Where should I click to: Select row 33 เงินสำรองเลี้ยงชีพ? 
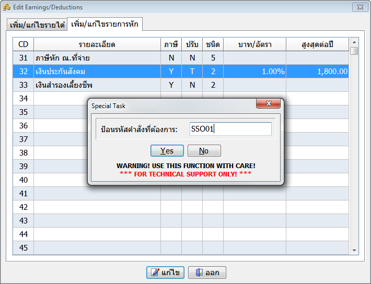[x=97, y=85]
